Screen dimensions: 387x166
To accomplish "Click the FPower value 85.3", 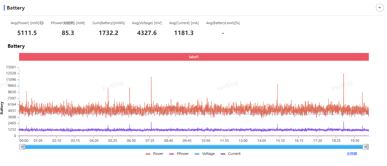I will point(68,33).
